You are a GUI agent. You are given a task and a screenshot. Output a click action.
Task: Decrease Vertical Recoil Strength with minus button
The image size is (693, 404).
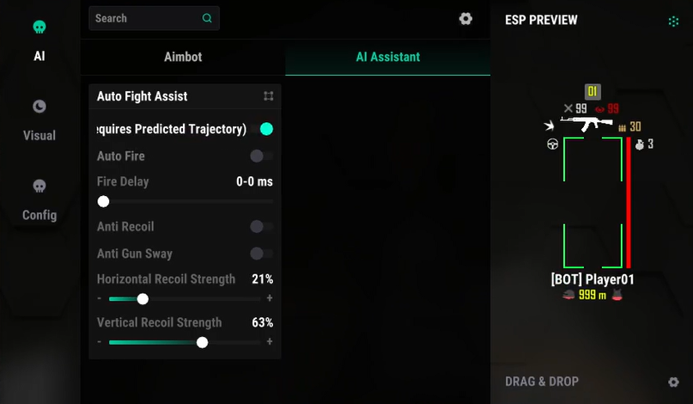pos(100,342)
